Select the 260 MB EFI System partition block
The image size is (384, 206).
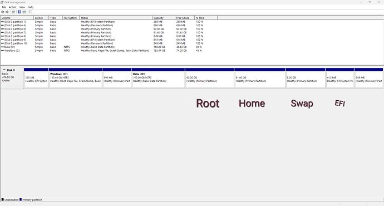tap(36, 77)
